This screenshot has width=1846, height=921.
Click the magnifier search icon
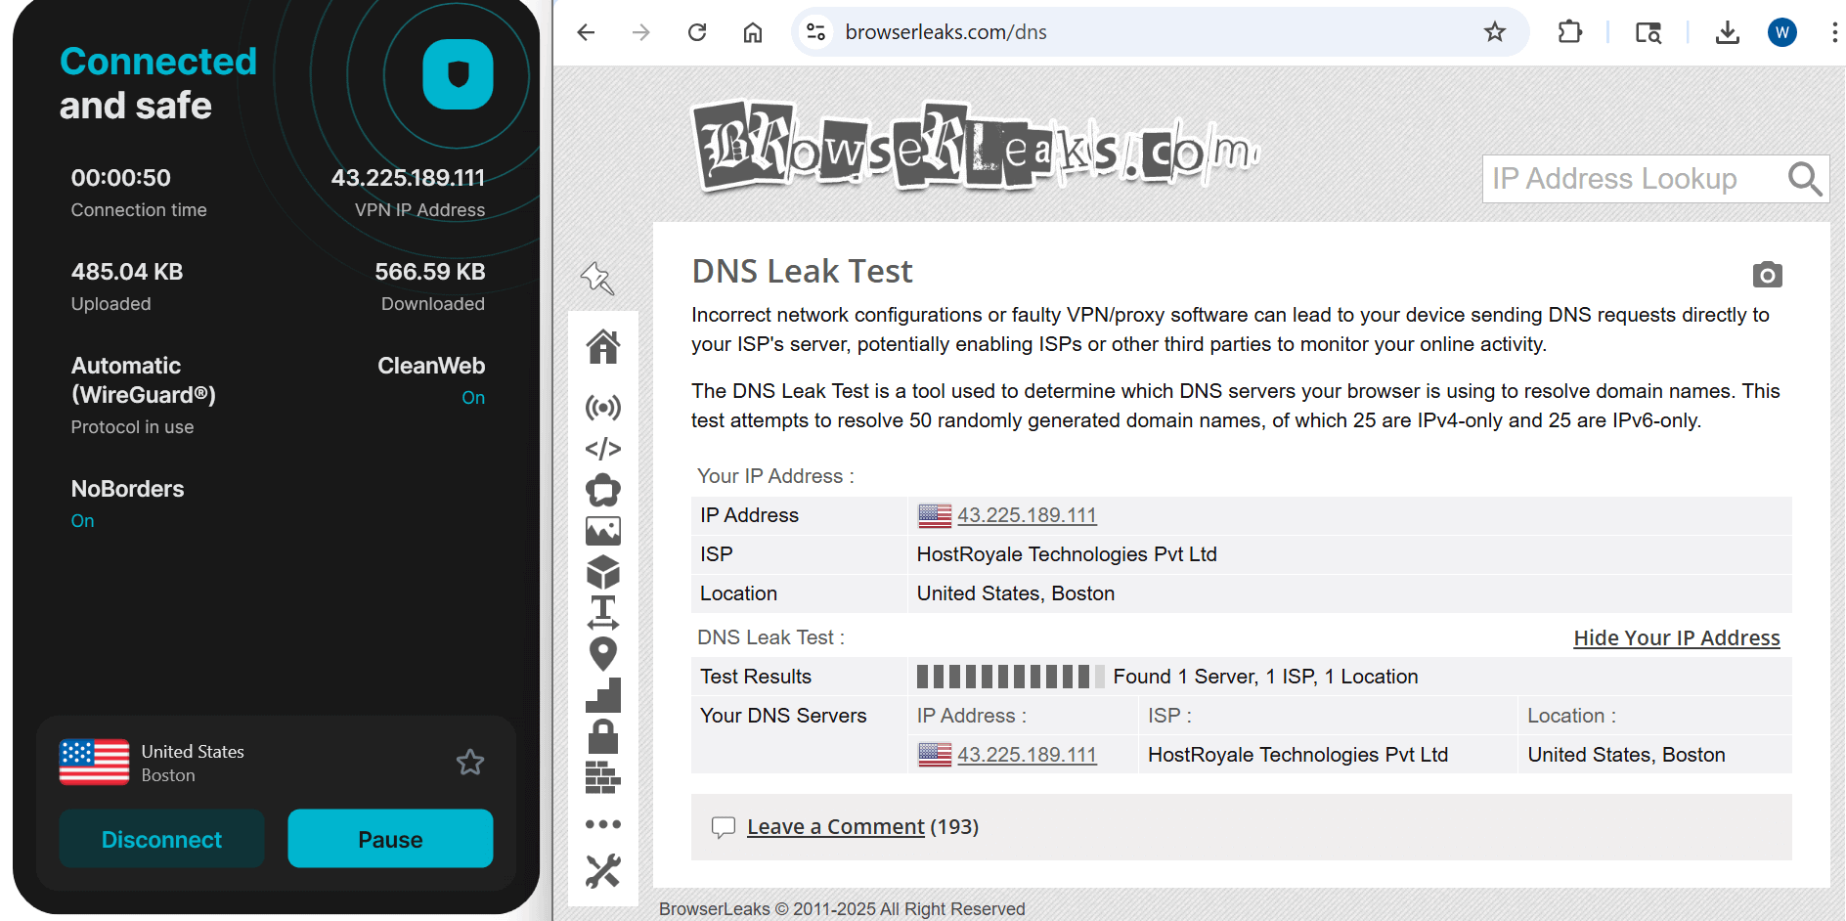coord(1805,179)
